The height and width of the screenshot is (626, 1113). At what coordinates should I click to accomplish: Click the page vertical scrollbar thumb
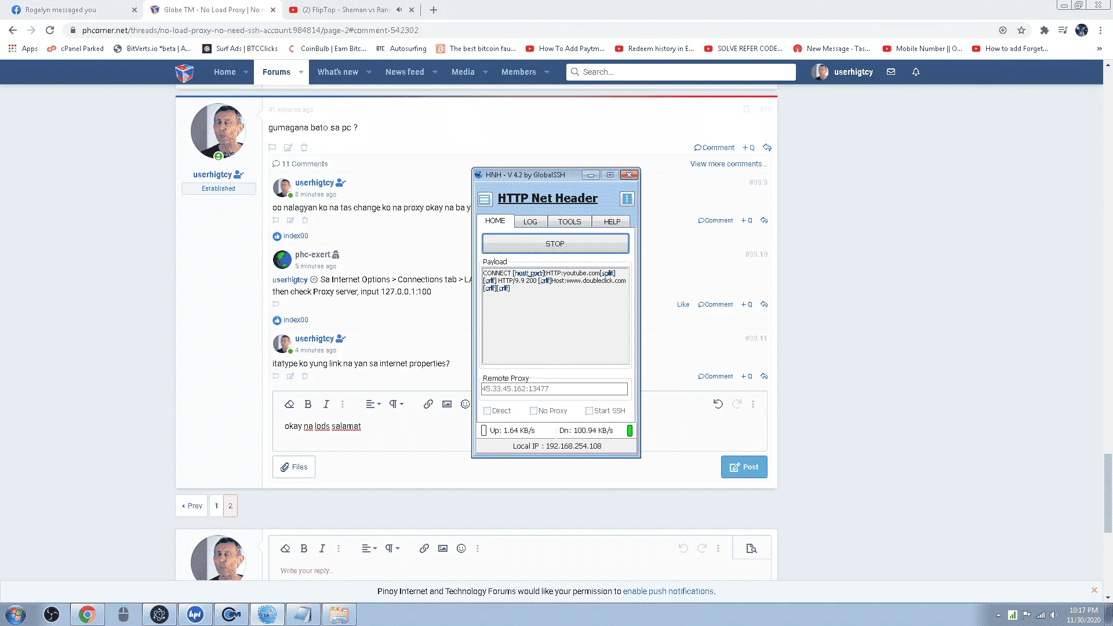pyautogui.click(x=1108, y=493)
